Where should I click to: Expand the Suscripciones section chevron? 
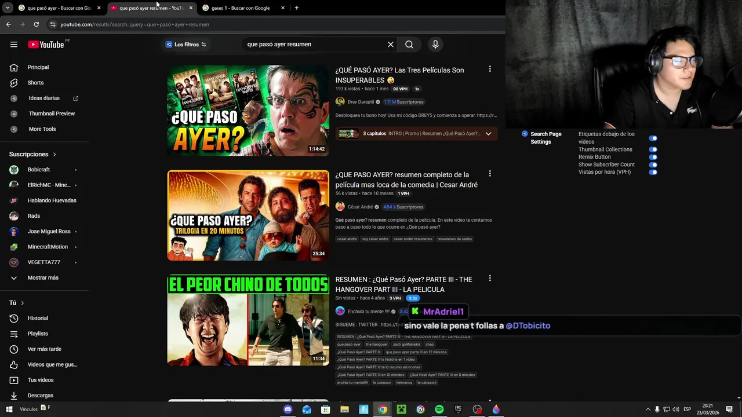pos(54,155)
